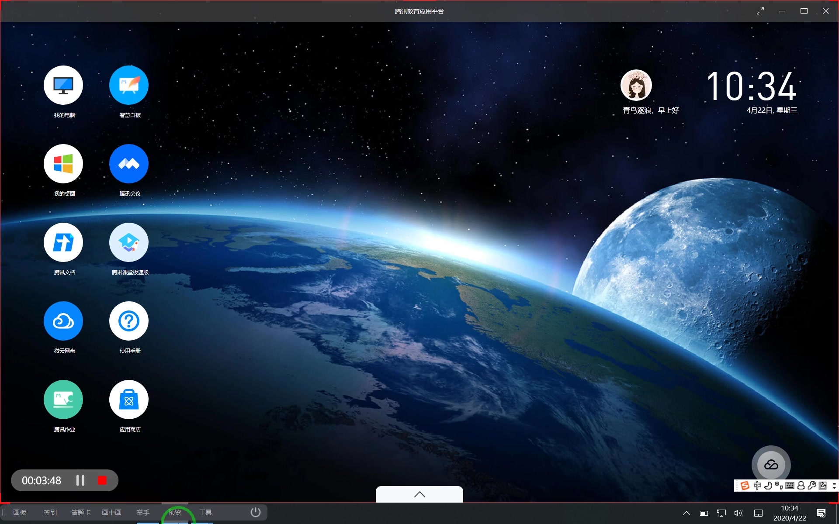Open the volume tray icon
The height and width of the screenshot is (524, 839).
pyautogui.click(x=738, y=513)
